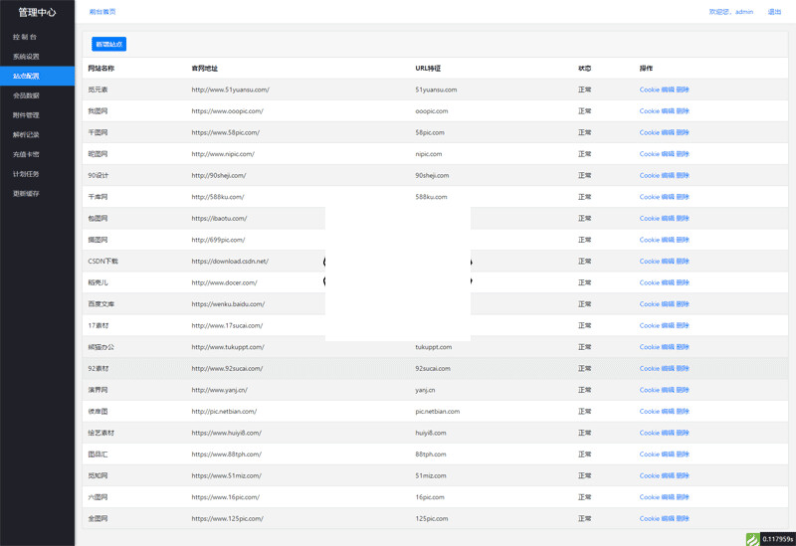The width and height of the screenshot is (796, 546).
Task: Click the https://www.58pic.com/ address cell
Action: [226, 132]
